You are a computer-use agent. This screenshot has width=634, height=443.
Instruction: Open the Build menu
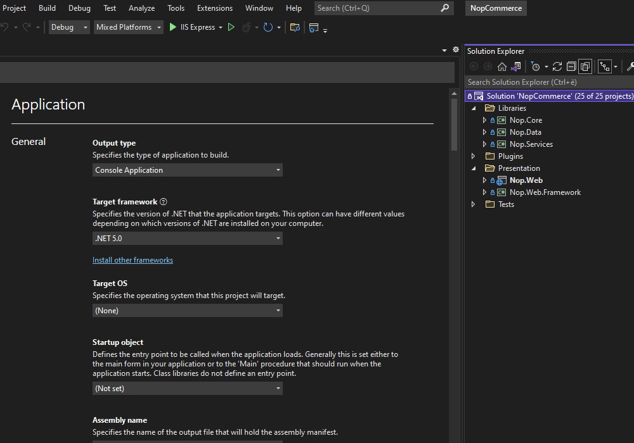48,8
